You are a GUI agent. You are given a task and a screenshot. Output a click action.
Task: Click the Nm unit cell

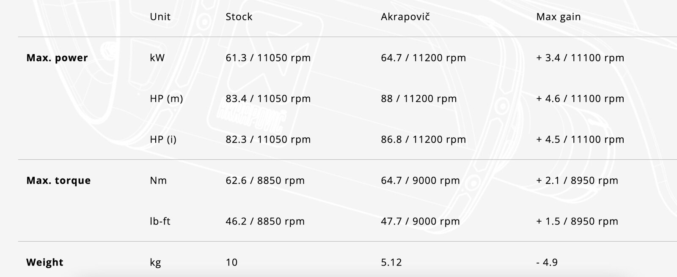pos(158,181)
